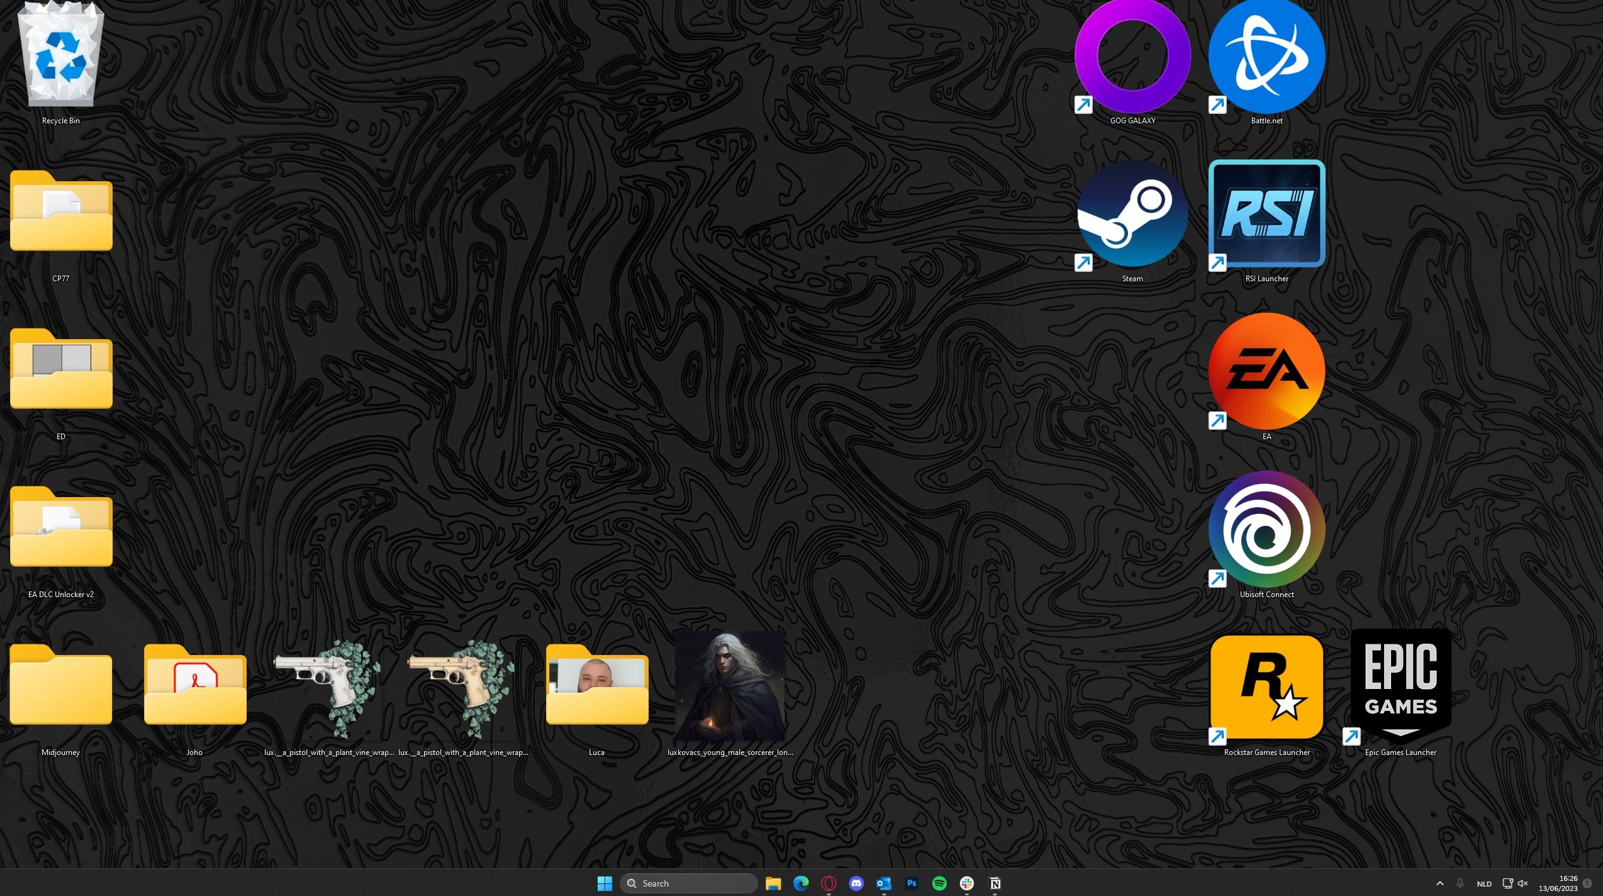Open Photoshop from the taskbar
This screenshot has height=896, width=1603.
tap(912, 883)
